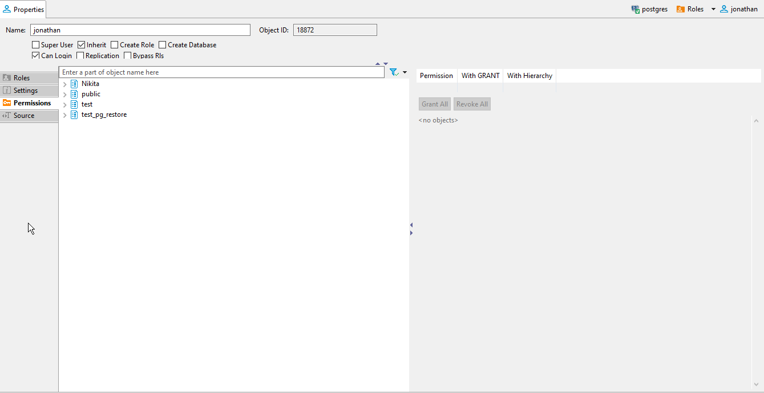The image size is (764, 393).
Task: Click the filter icon beside the search box
Action: pos(393,72)
